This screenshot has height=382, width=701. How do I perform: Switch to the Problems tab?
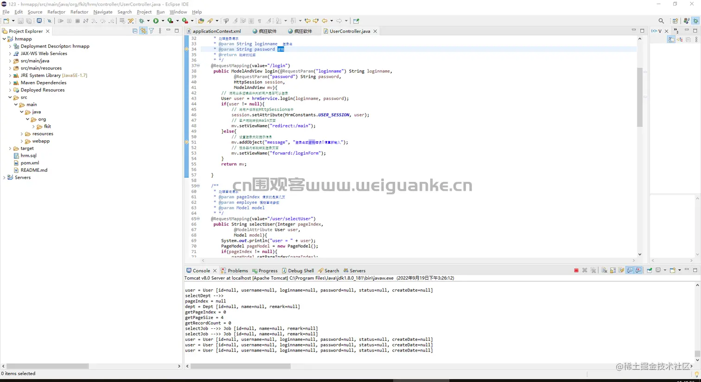tap(235, 271)
